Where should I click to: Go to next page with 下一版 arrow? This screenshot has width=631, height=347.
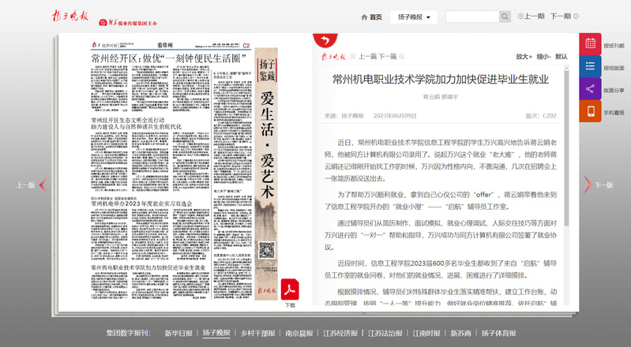pos(588,185)
